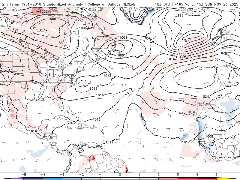This screenshot has width=240, height=180.
Task: Select the blue -4 to -3 colorbar segment
Action: coord(52,178)
